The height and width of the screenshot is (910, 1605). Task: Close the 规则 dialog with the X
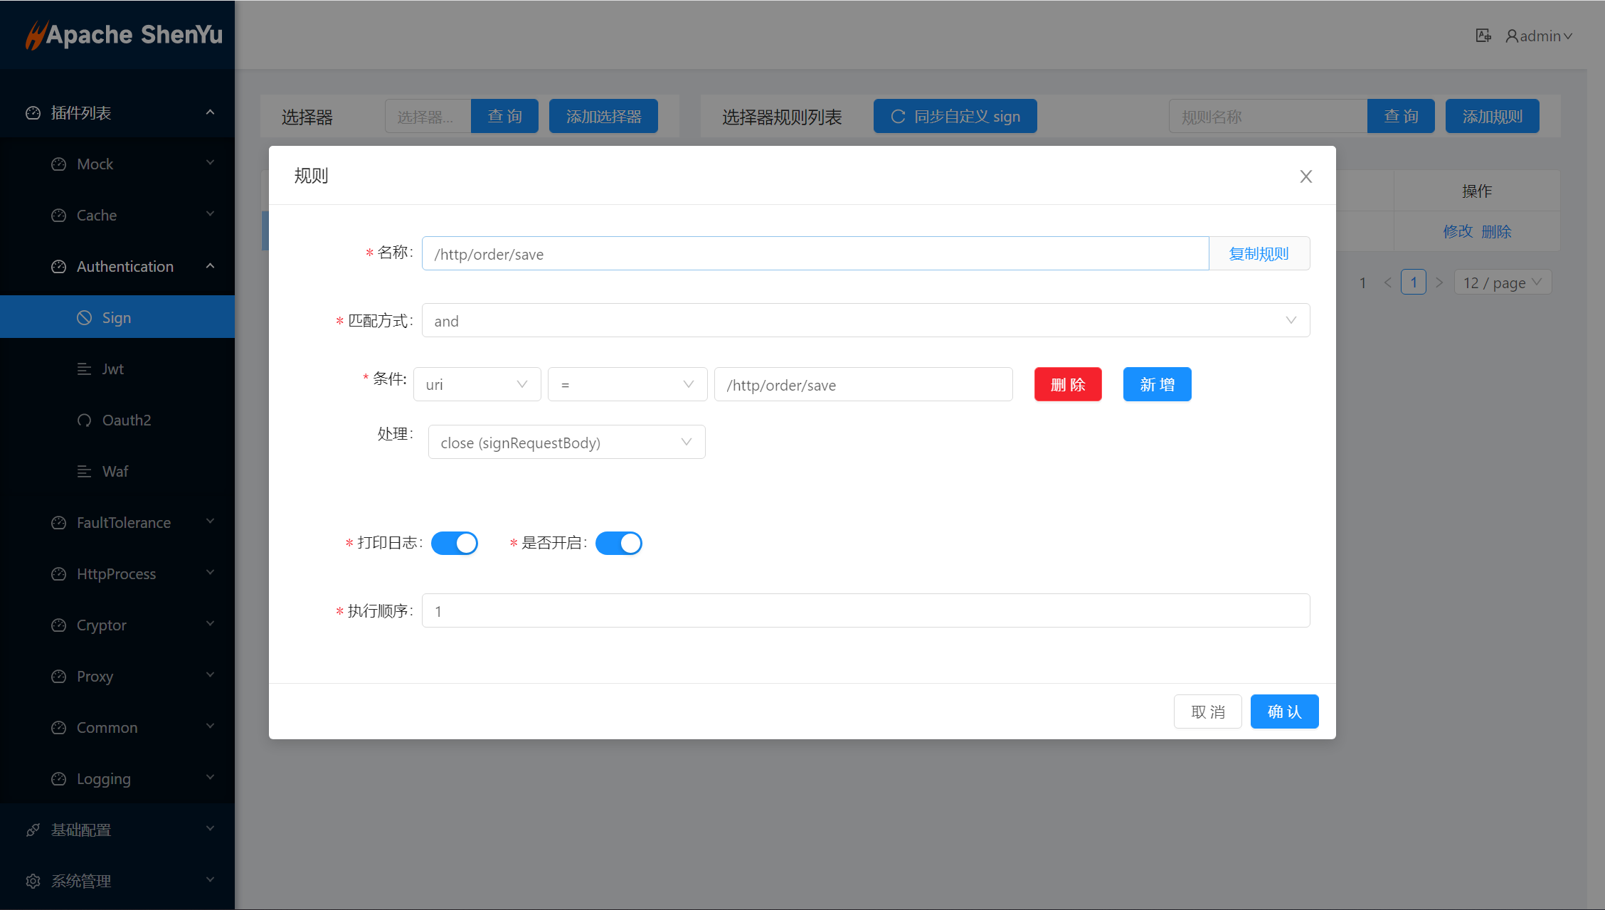point(1305,176)
